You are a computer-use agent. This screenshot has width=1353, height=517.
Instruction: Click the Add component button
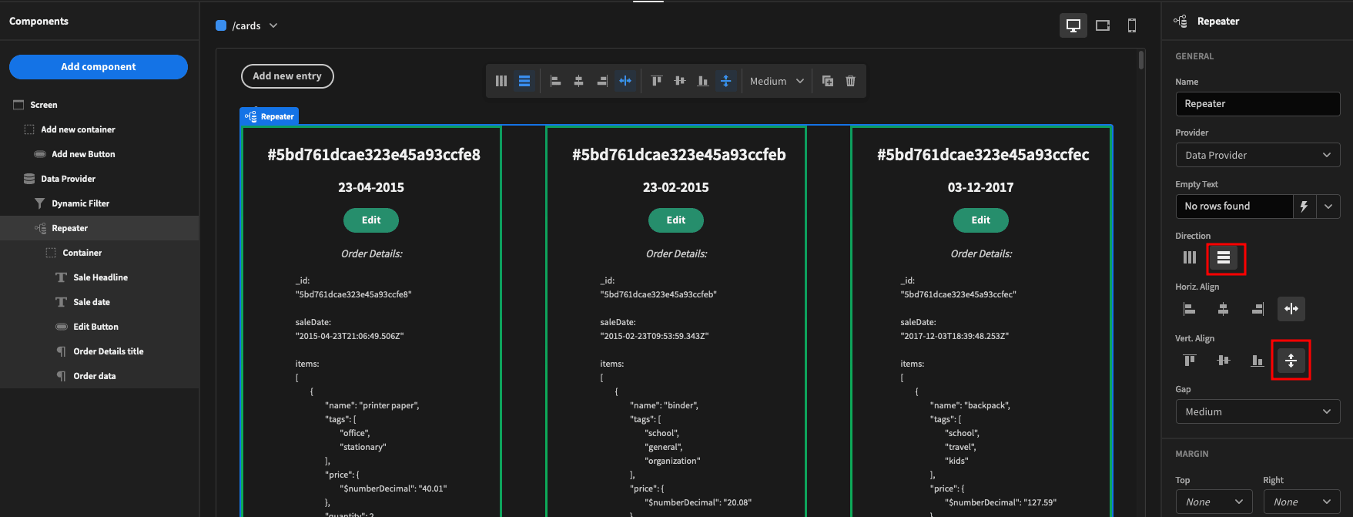click(x=99, y=67)
